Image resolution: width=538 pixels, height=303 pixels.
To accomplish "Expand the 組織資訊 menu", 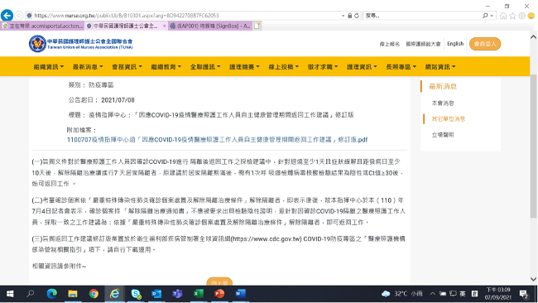I will point(48,67).
